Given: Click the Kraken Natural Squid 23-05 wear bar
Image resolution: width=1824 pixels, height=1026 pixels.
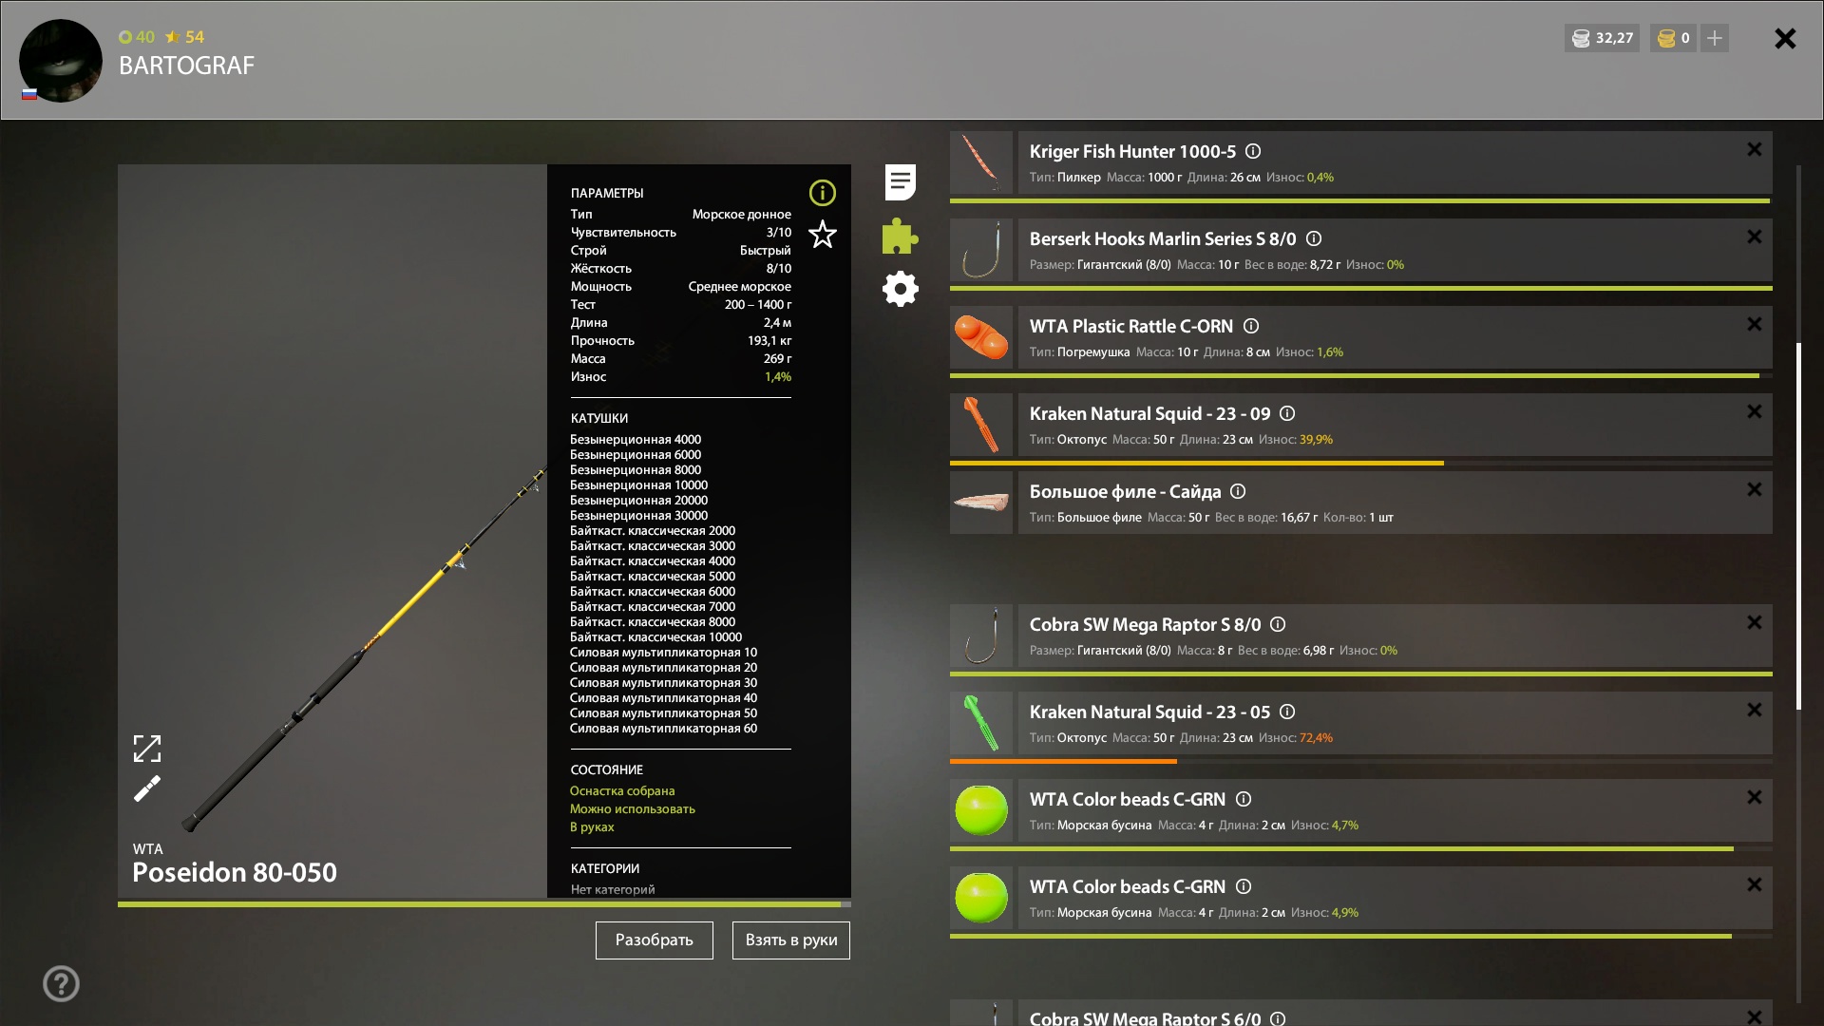Looking at the screenshot, I should [1361, 761].
